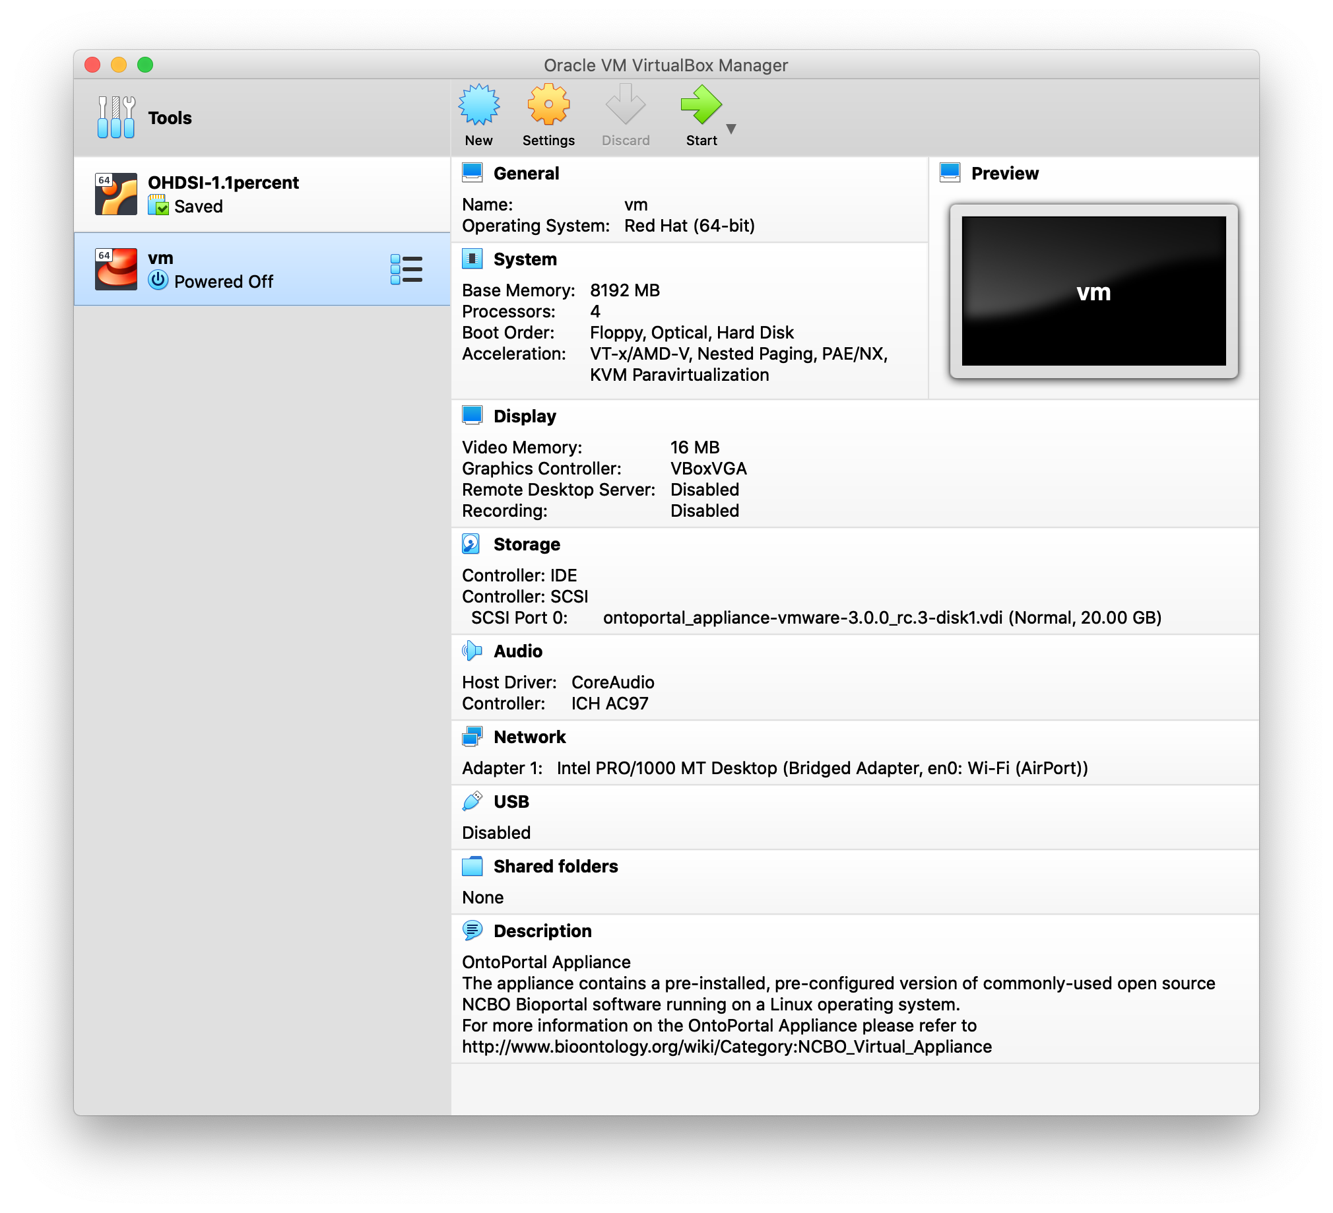Click the USB section plug icon

point(471,801)
